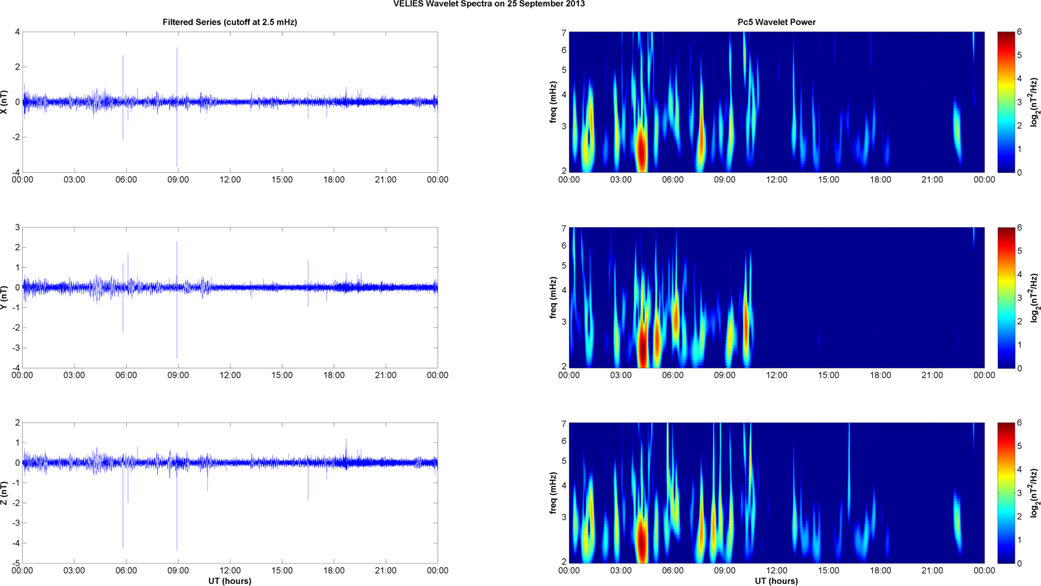Click the 06:00 tick label under the middle wavelet plot
The width and height of the screenshot is (1041, 586).
tap(672, 375)
